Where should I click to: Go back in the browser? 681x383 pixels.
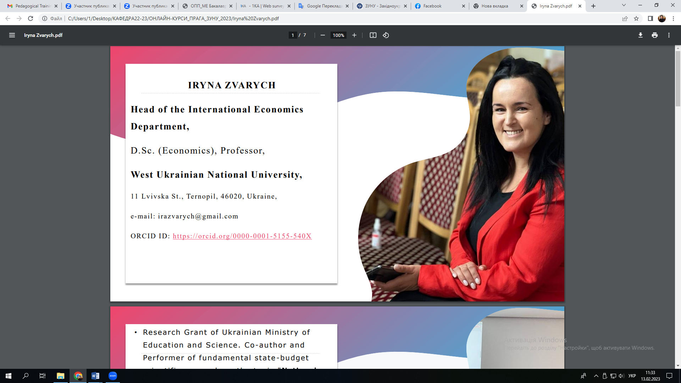pos(8,18)
